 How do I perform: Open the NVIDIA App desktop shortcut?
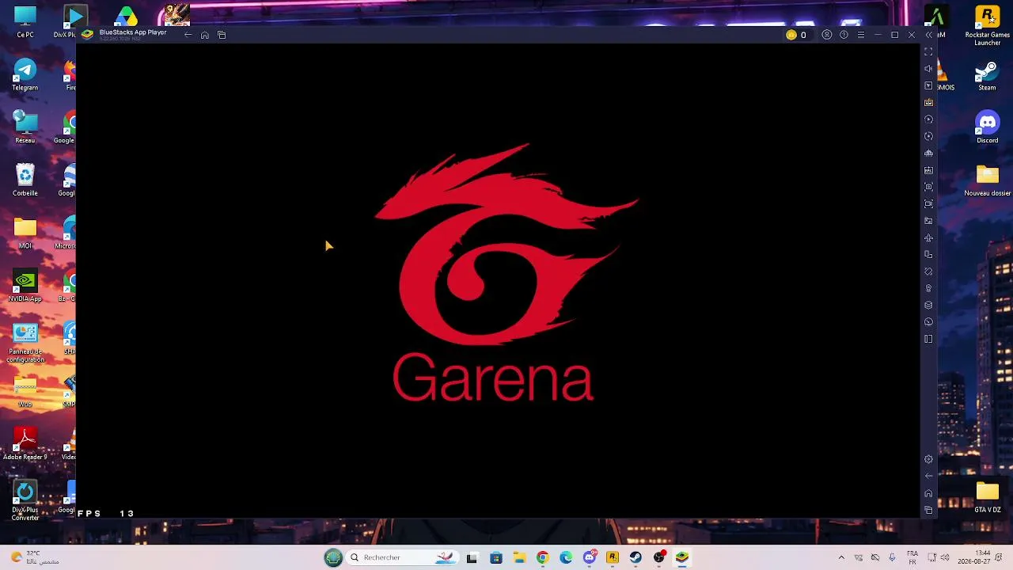pyautogui.click(x=25, y=287)
